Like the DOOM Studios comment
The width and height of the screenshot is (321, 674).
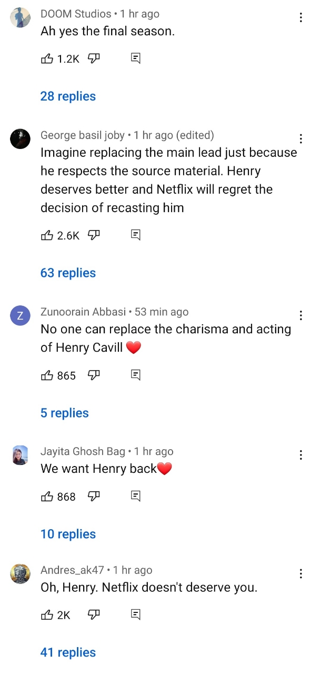(x=47, y=59)
